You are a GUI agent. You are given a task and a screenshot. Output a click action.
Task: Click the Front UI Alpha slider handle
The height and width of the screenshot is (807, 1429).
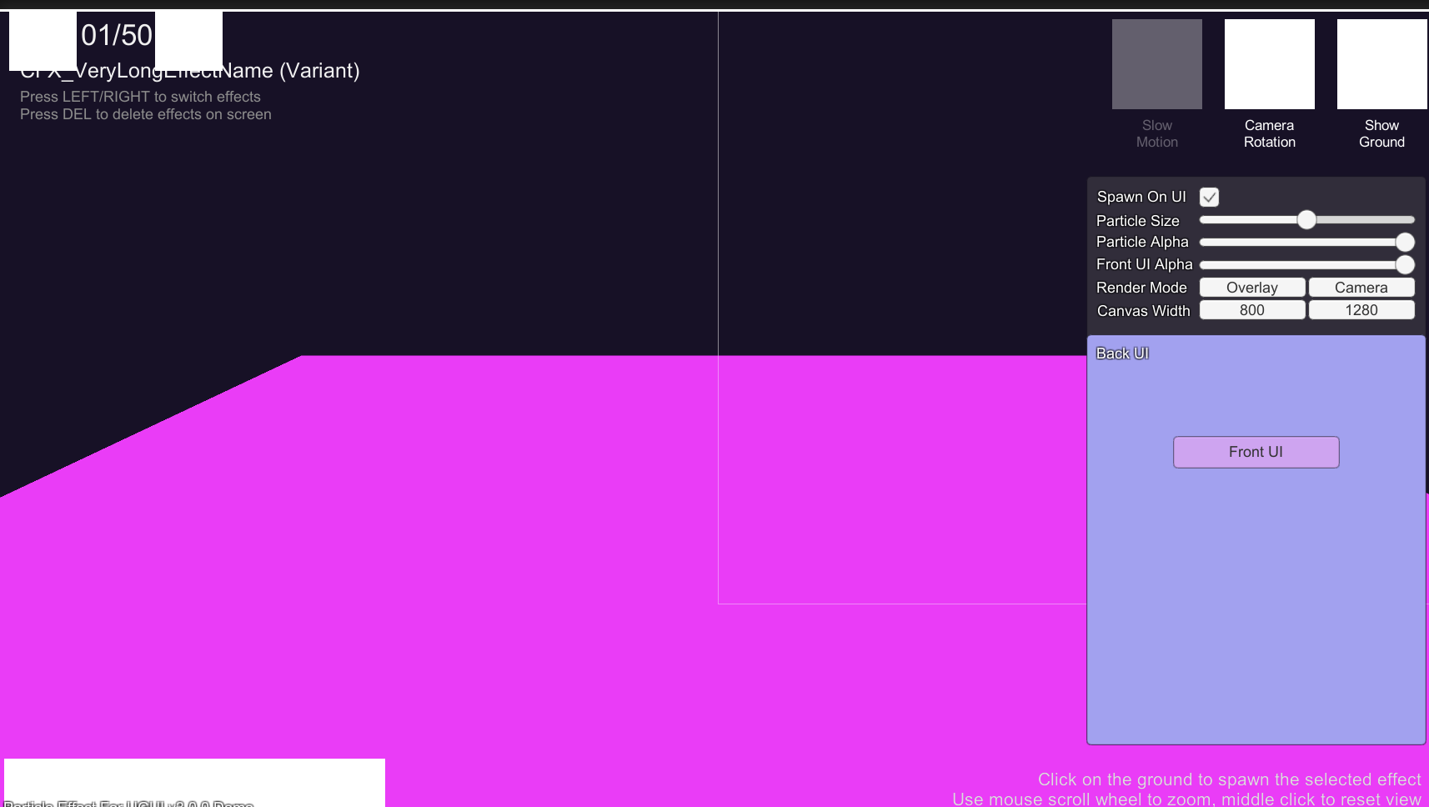(1406, 264)
